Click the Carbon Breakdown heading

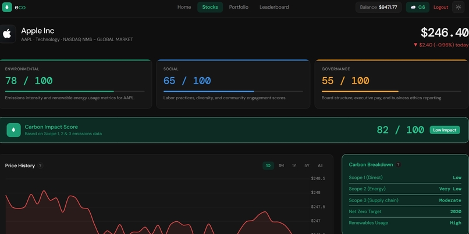coord(371,164)
